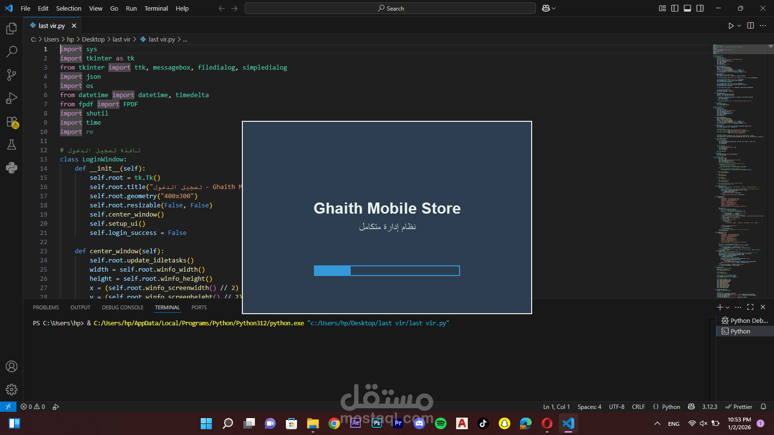Open the Search view in activity bar

click(12, 52)
